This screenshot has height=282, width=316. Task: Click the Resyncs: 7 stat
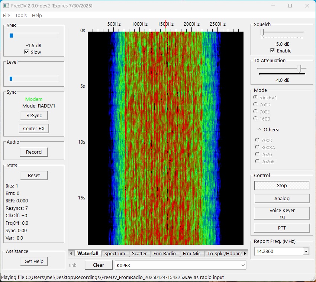[x=17, y=208]
